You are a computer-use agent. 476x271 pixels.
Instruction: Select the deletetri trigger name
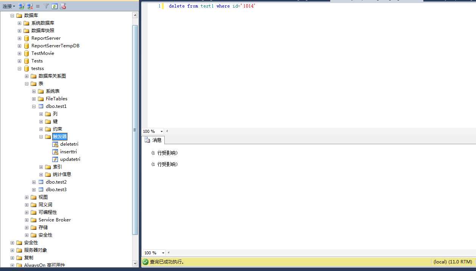coord(69,144)
